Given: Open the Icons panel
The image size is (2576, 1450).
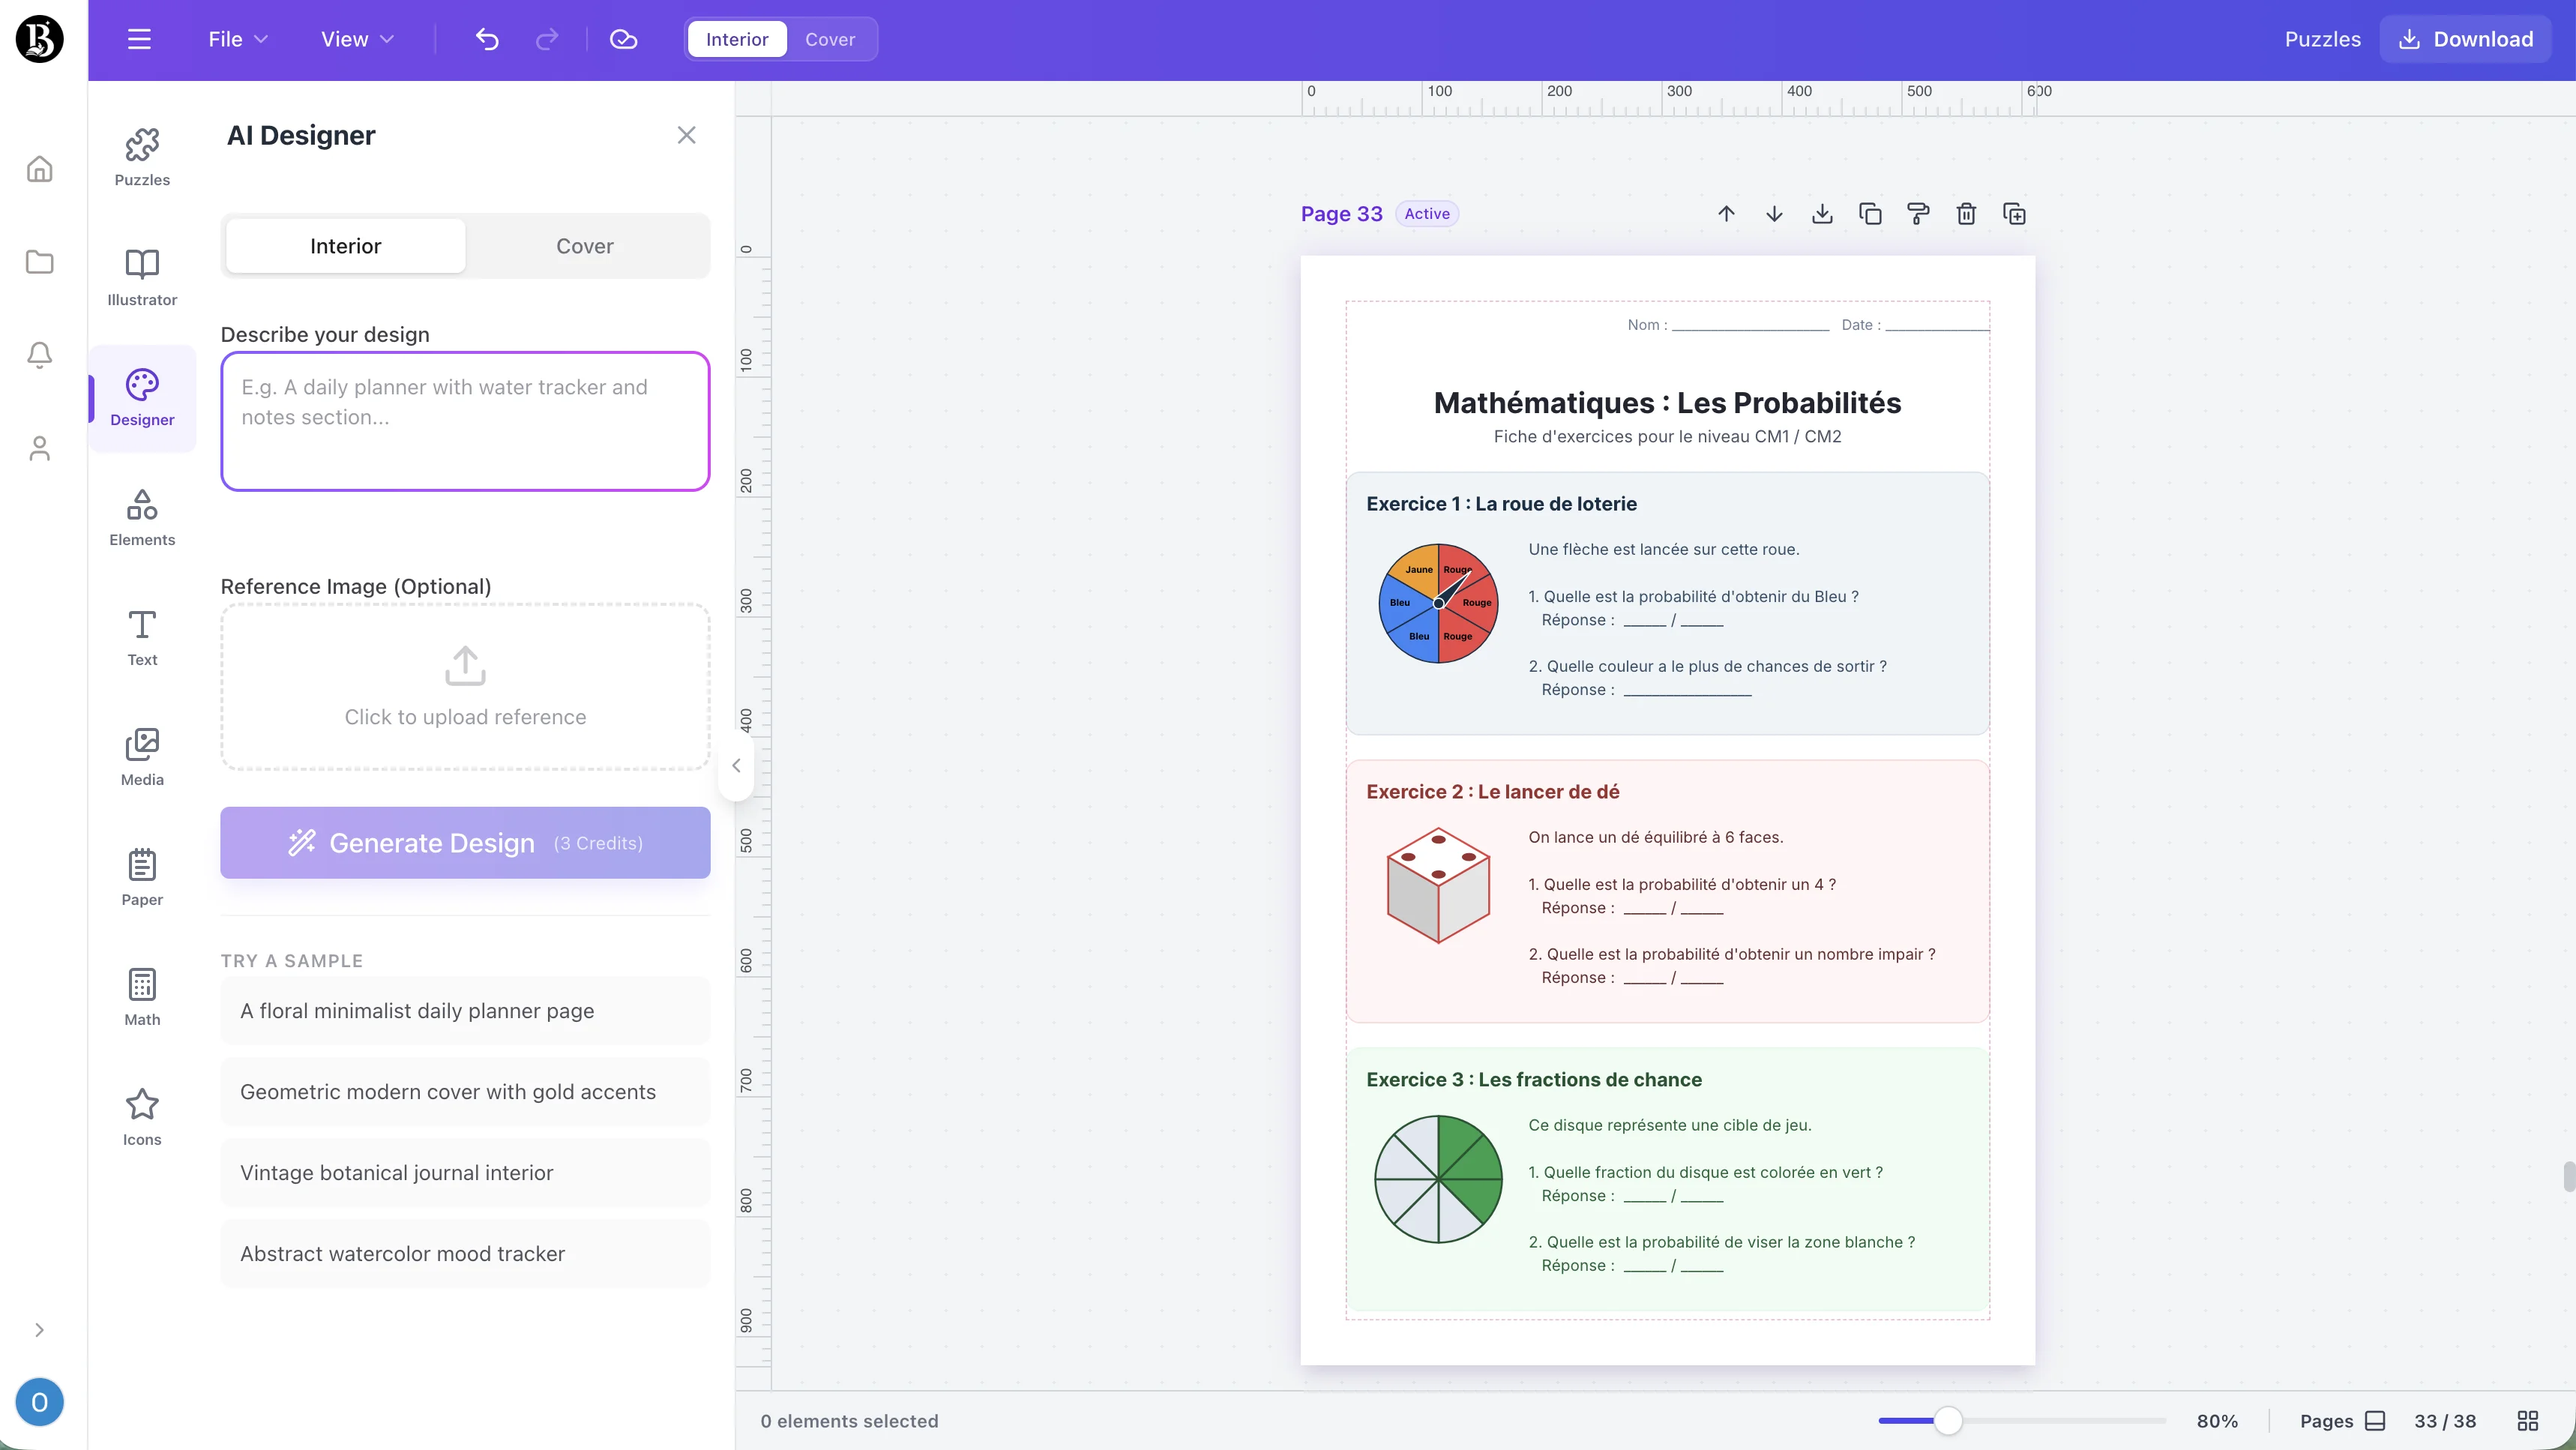Looking at the screenshot, I should tap(142, 1118).
